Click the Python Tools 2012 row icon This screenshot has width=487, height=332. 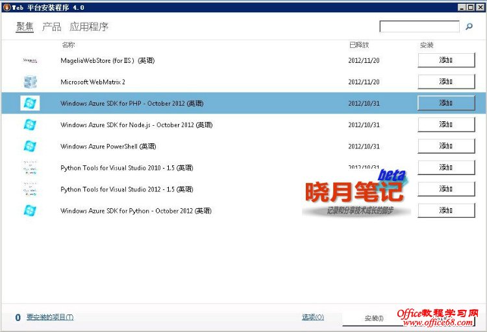coord(30,189)
